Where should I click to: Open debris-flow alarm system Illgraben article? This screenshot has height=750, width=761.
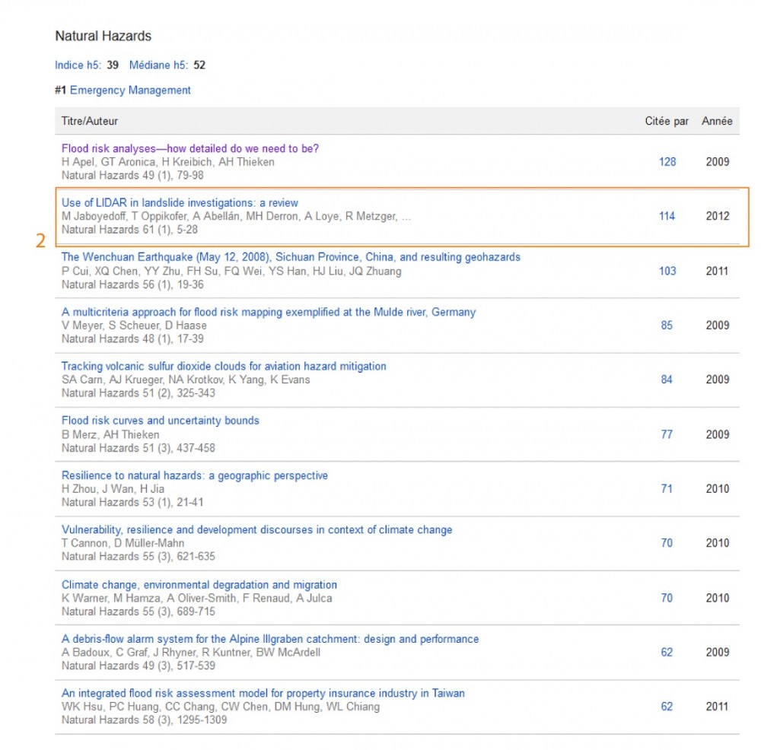270,639
